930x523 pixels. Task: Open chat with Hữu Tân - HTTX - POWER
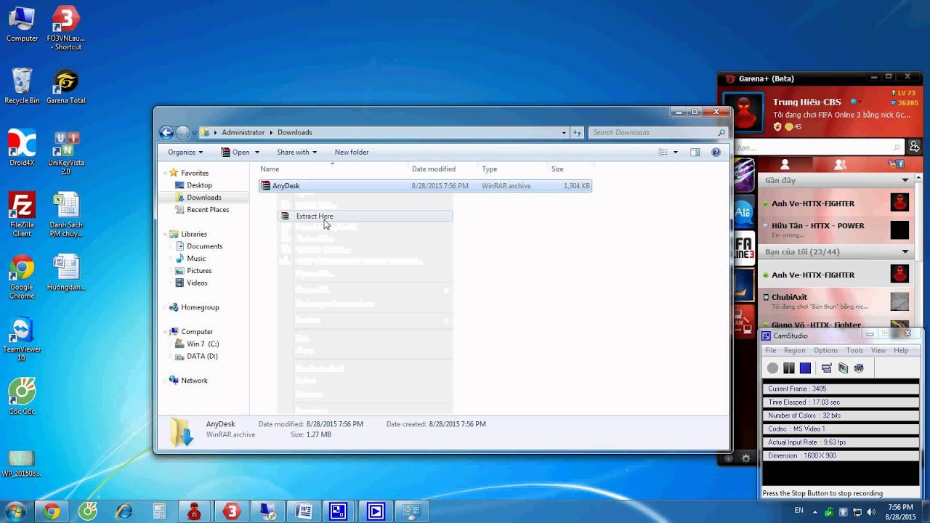(x=836, y=230)
